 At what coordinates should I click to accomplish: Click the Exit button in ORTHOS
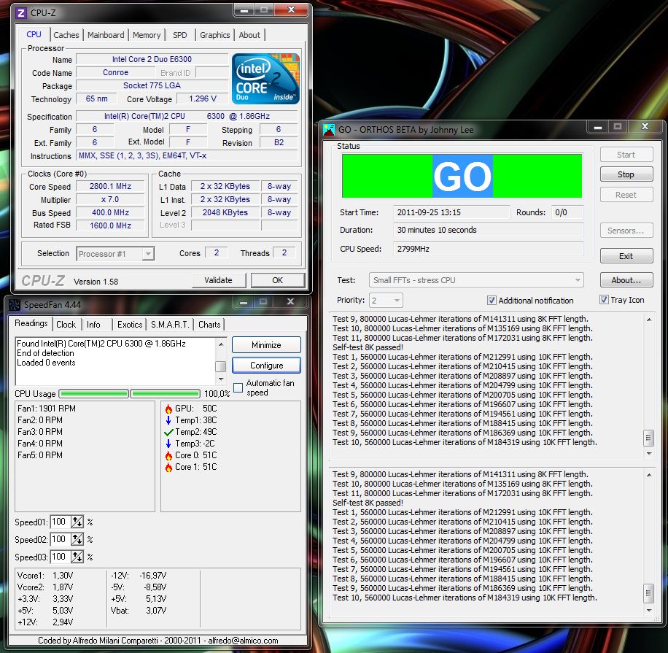(x=626, y=256)
